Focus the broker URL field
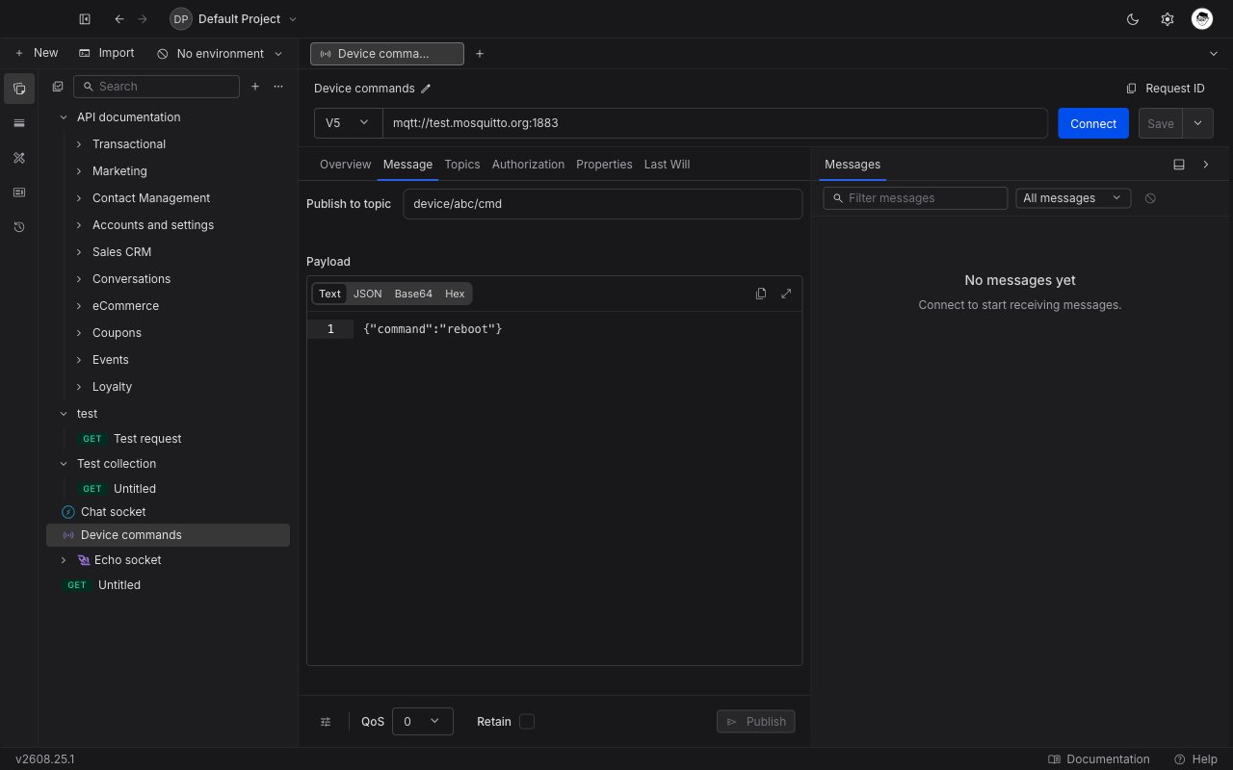The height and width of the screenshot is (770, 1233). click(715, 123)
